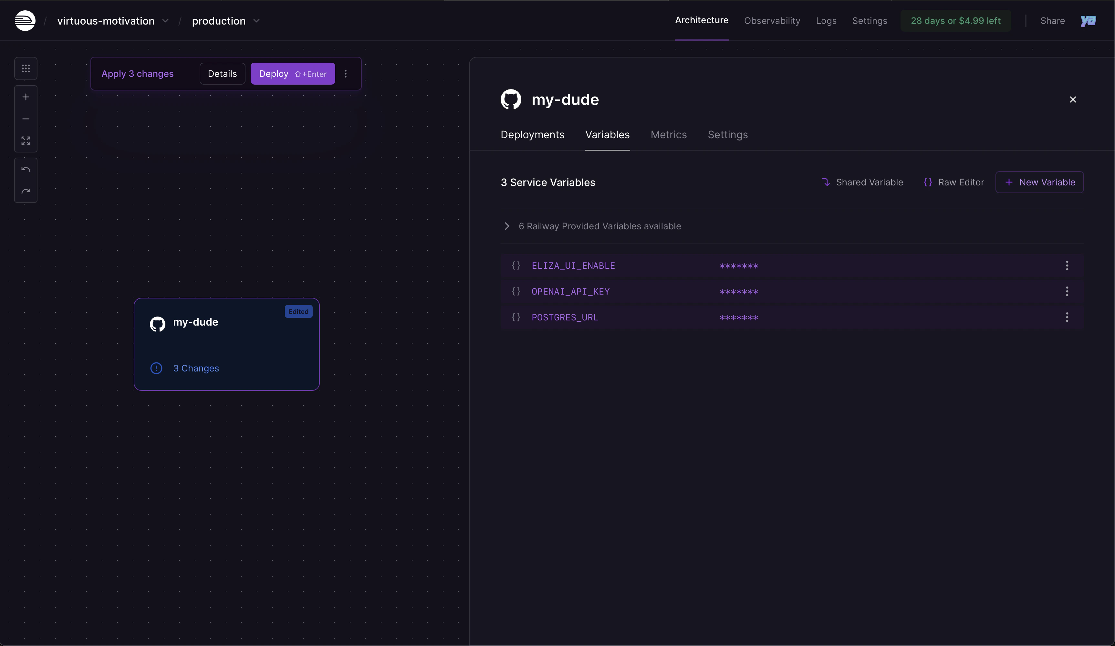1115x646 pixels.
Task: Switch to the Metrics tab
Action: [x=668, y=134]
